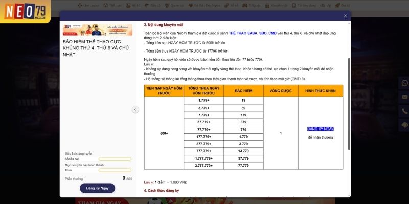Click the 3.779+ loss cell

(x=203, y=108)
